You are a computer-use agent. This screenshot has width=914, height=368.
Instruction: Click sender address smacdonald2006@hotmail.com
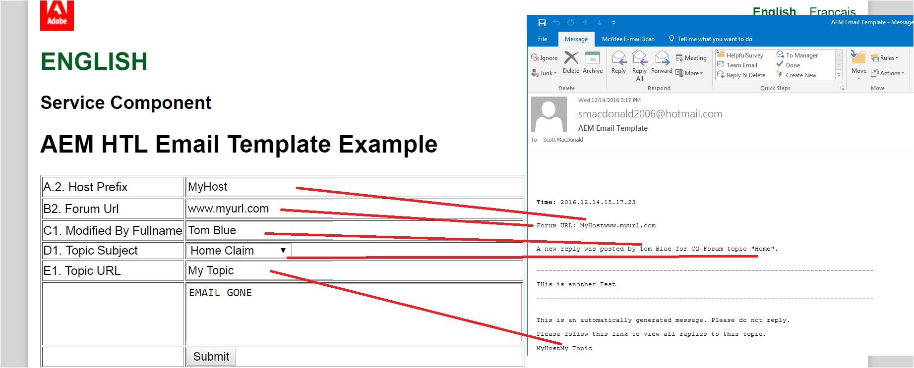click(x=650, y=114)
